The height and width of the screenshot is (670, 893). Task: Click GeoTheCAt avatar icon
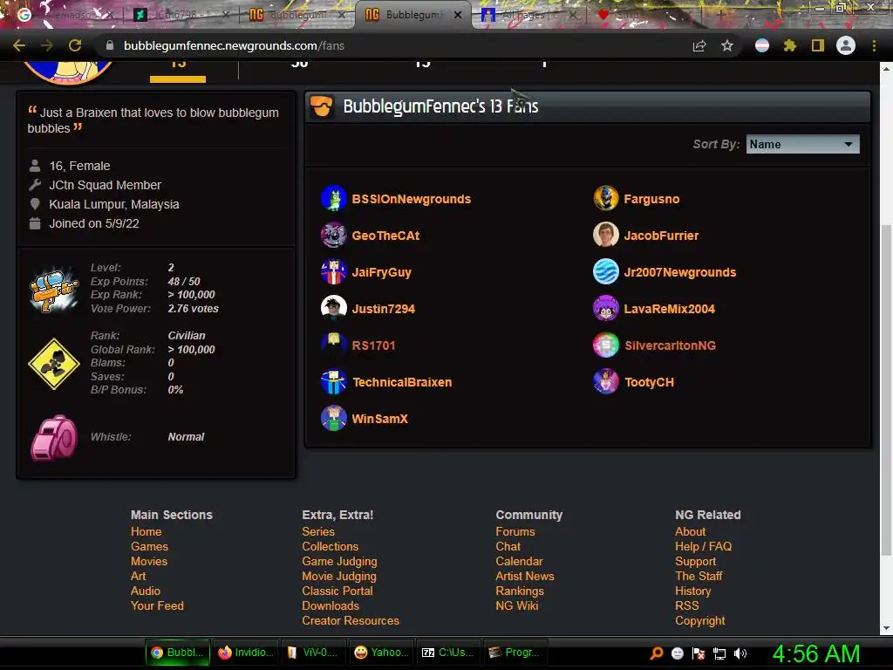tap(334, 236)
